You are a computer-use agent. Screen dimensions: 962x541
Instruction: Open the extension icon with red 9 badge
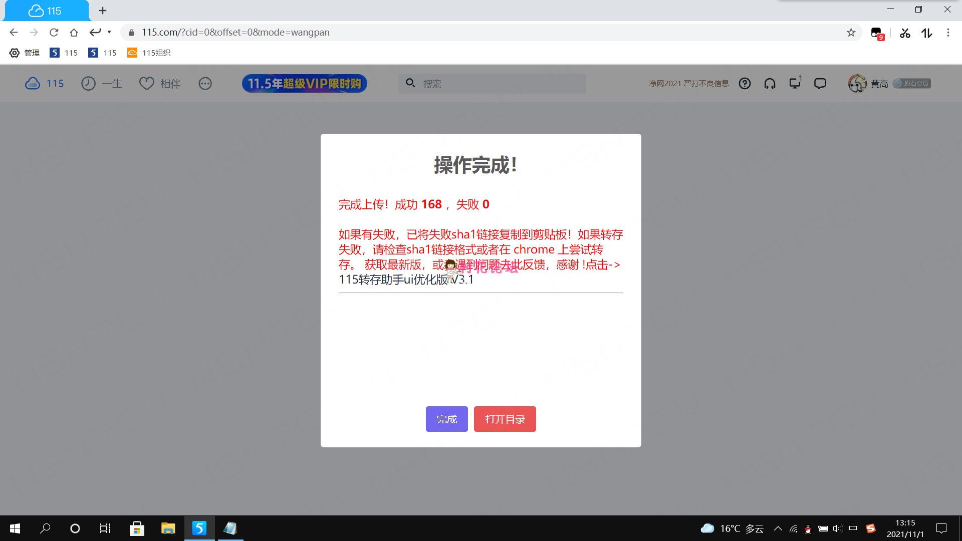point(877,33)
